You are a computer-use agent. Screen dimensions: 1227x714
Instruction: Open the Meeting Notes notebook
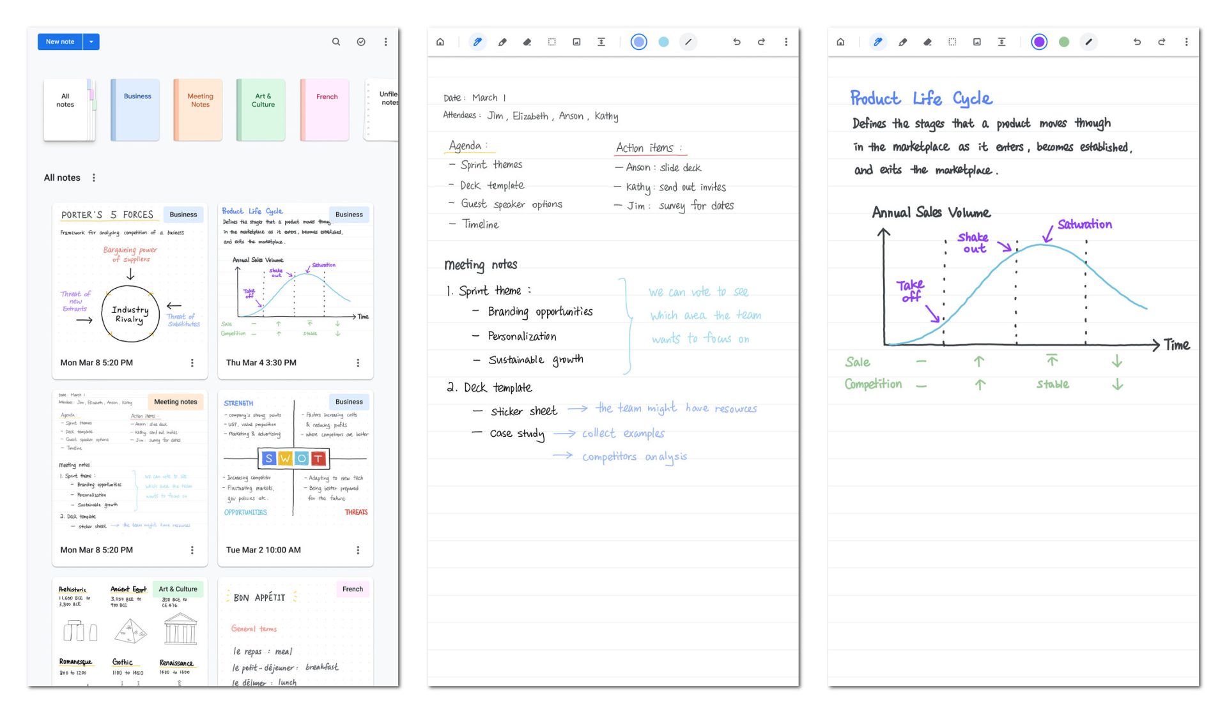click(199, 110)
